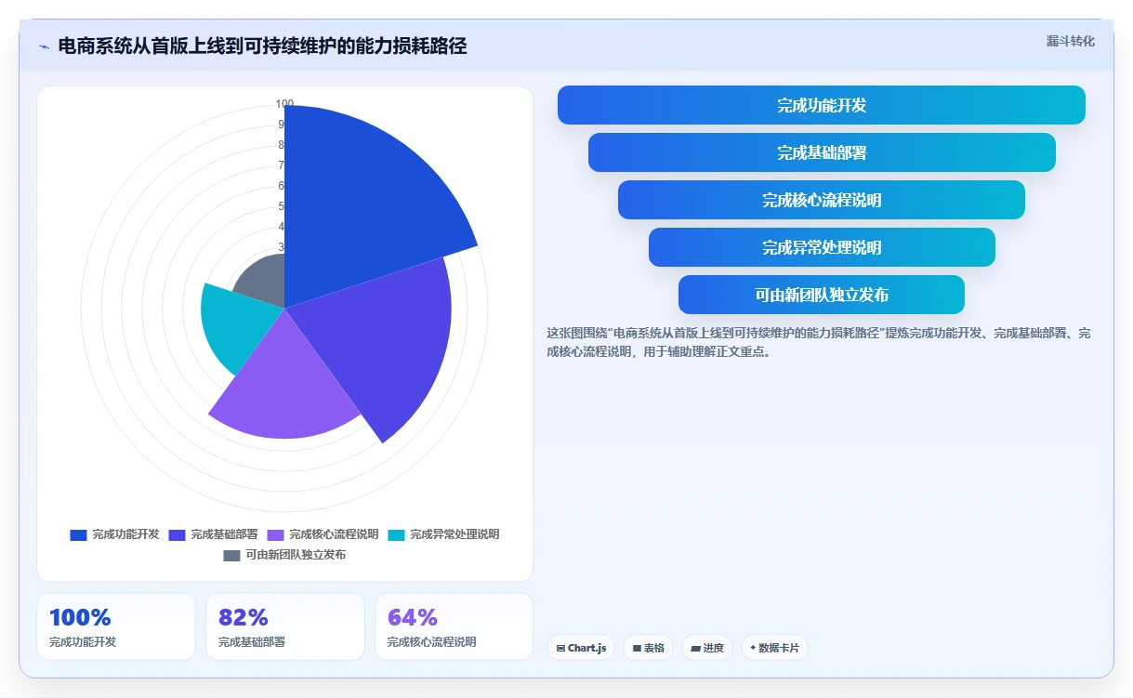Open the 100% 完成功能开发 stat card
Screen dimensions: 1133x698
116,626
